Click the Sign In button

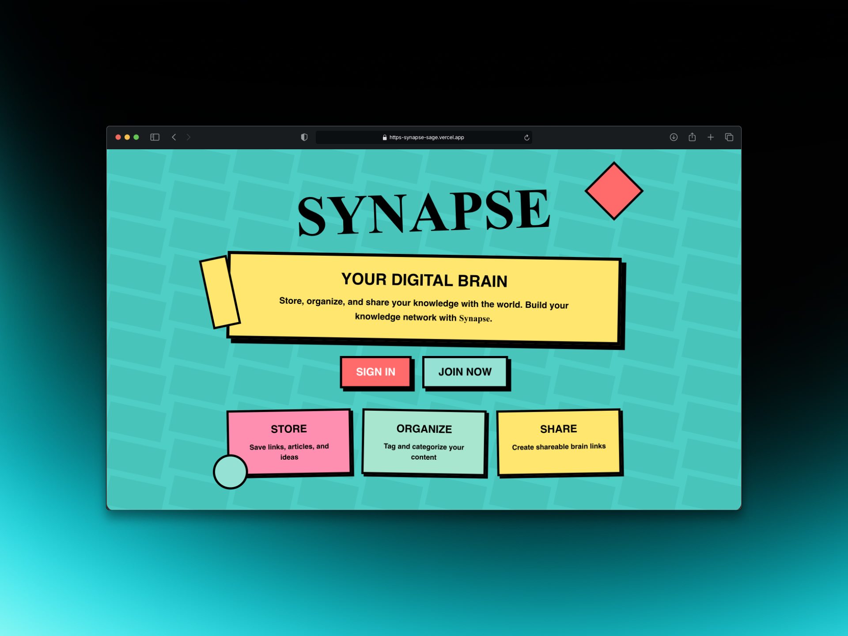[376, 372]
